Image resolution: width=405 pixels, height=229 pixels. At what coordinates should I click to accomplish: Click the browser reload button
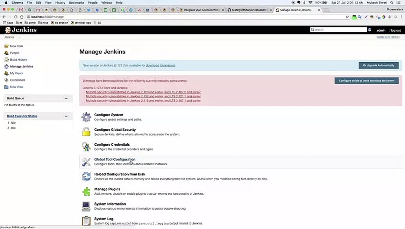[x=16, y=17]
